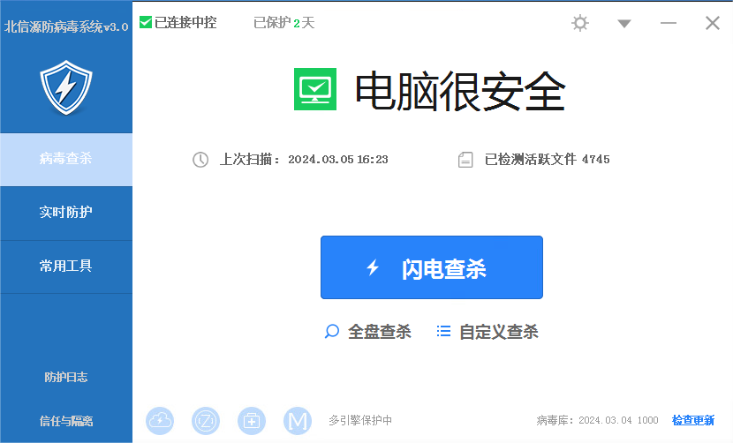Click the circular Z engine icon
Screen dimensions: 733x443
(206, 421)
